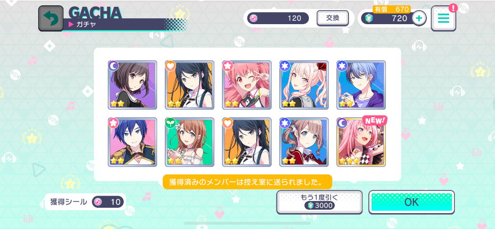The image size is (495, 229).
Task: Click the 交換 exchange button
Action: coord(333,18)
